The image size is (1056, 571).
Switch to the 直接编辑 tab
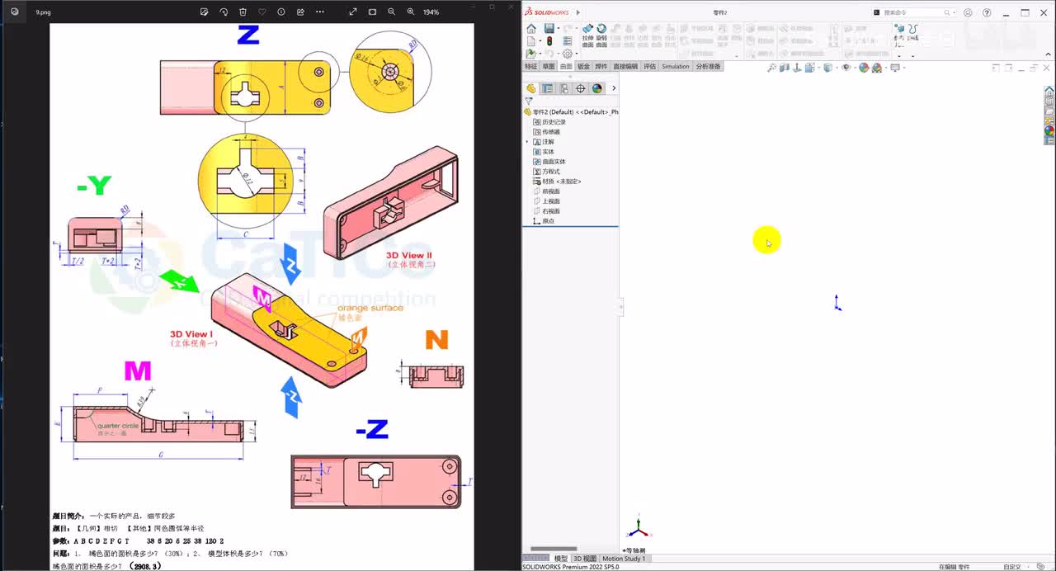[625, 67]
